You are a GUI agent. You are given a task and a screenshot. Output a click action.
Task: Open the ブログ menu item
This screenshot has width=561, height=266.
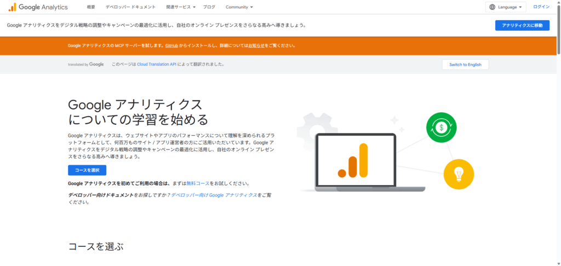click(209, 7)
